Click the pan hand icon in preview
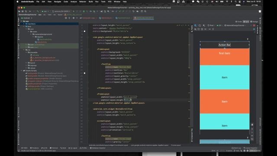 pos(252,124)
